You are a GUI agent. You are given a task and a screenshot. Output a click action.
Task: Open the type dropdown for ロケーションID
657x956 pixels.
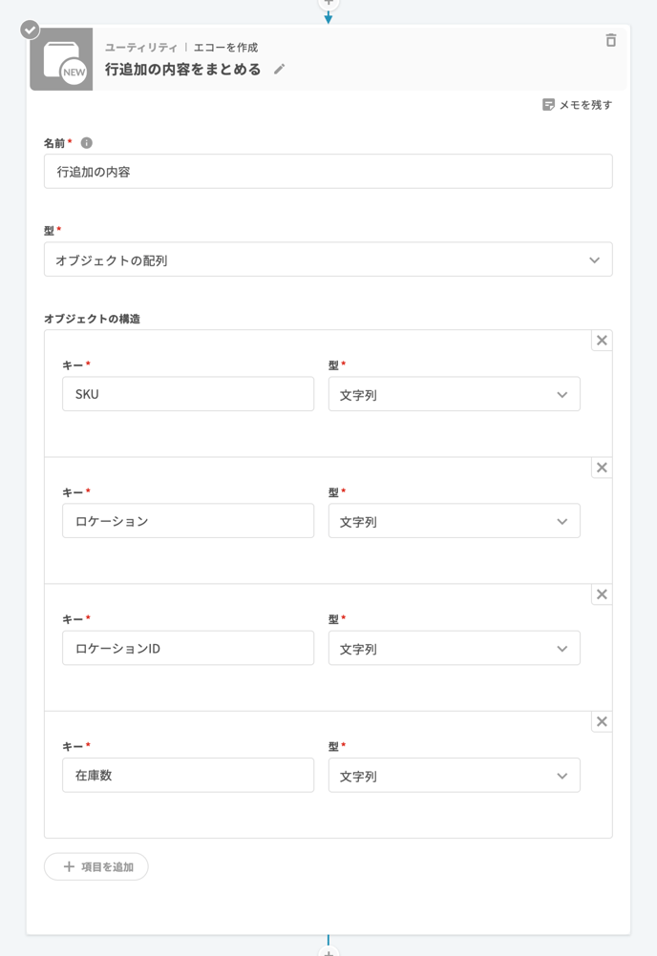[454, 649]
